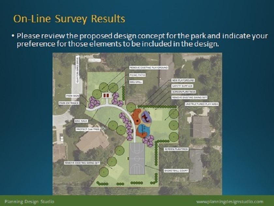Select the "Remove Existing Playground" callout label
Image resolution: width=274 pixels, height=206 pixels.
click(x=149, y=67)
